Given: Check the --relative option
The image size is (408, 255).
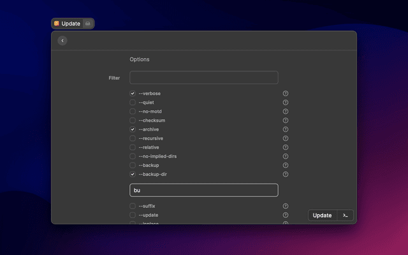Looking at the screenshot, I should (133, 147).
